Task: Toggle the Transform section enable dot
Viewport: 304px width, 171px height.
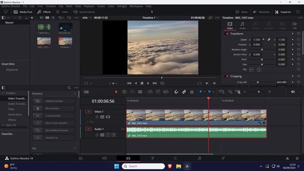Action: [227, 34]
